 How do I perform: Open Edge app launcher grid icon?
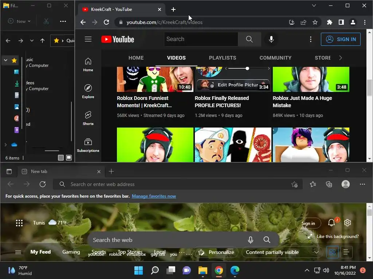(x=19, y=223)
